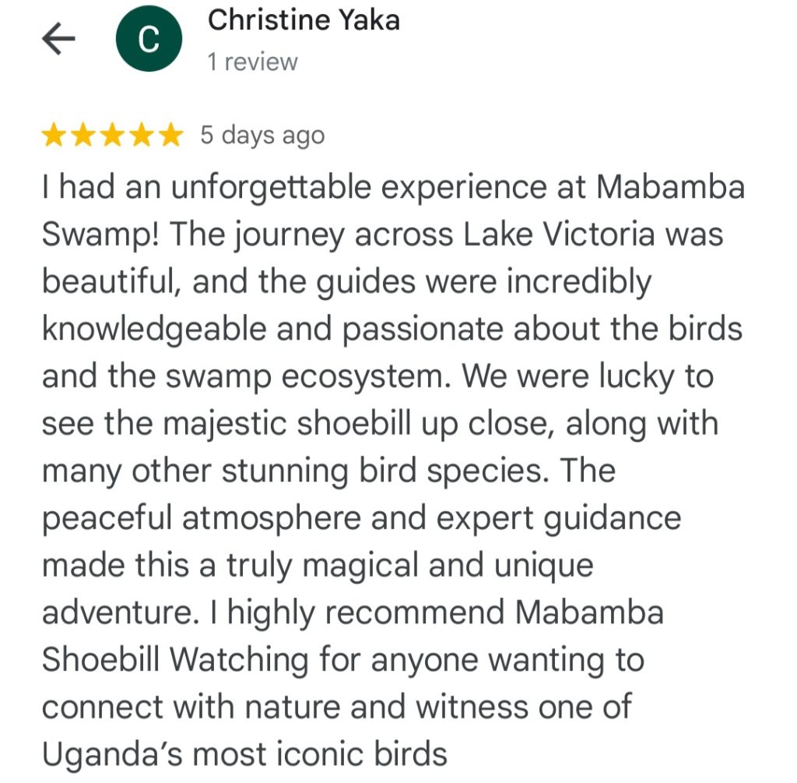Click the fourth yellow rating star

click(142, 136)
